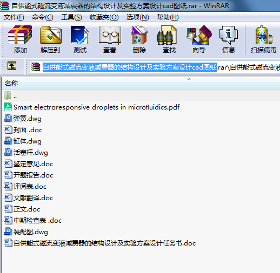Click the Delete (删除) toolbar icon
Screen dimensions: 280x273
(x=139, y=35)
